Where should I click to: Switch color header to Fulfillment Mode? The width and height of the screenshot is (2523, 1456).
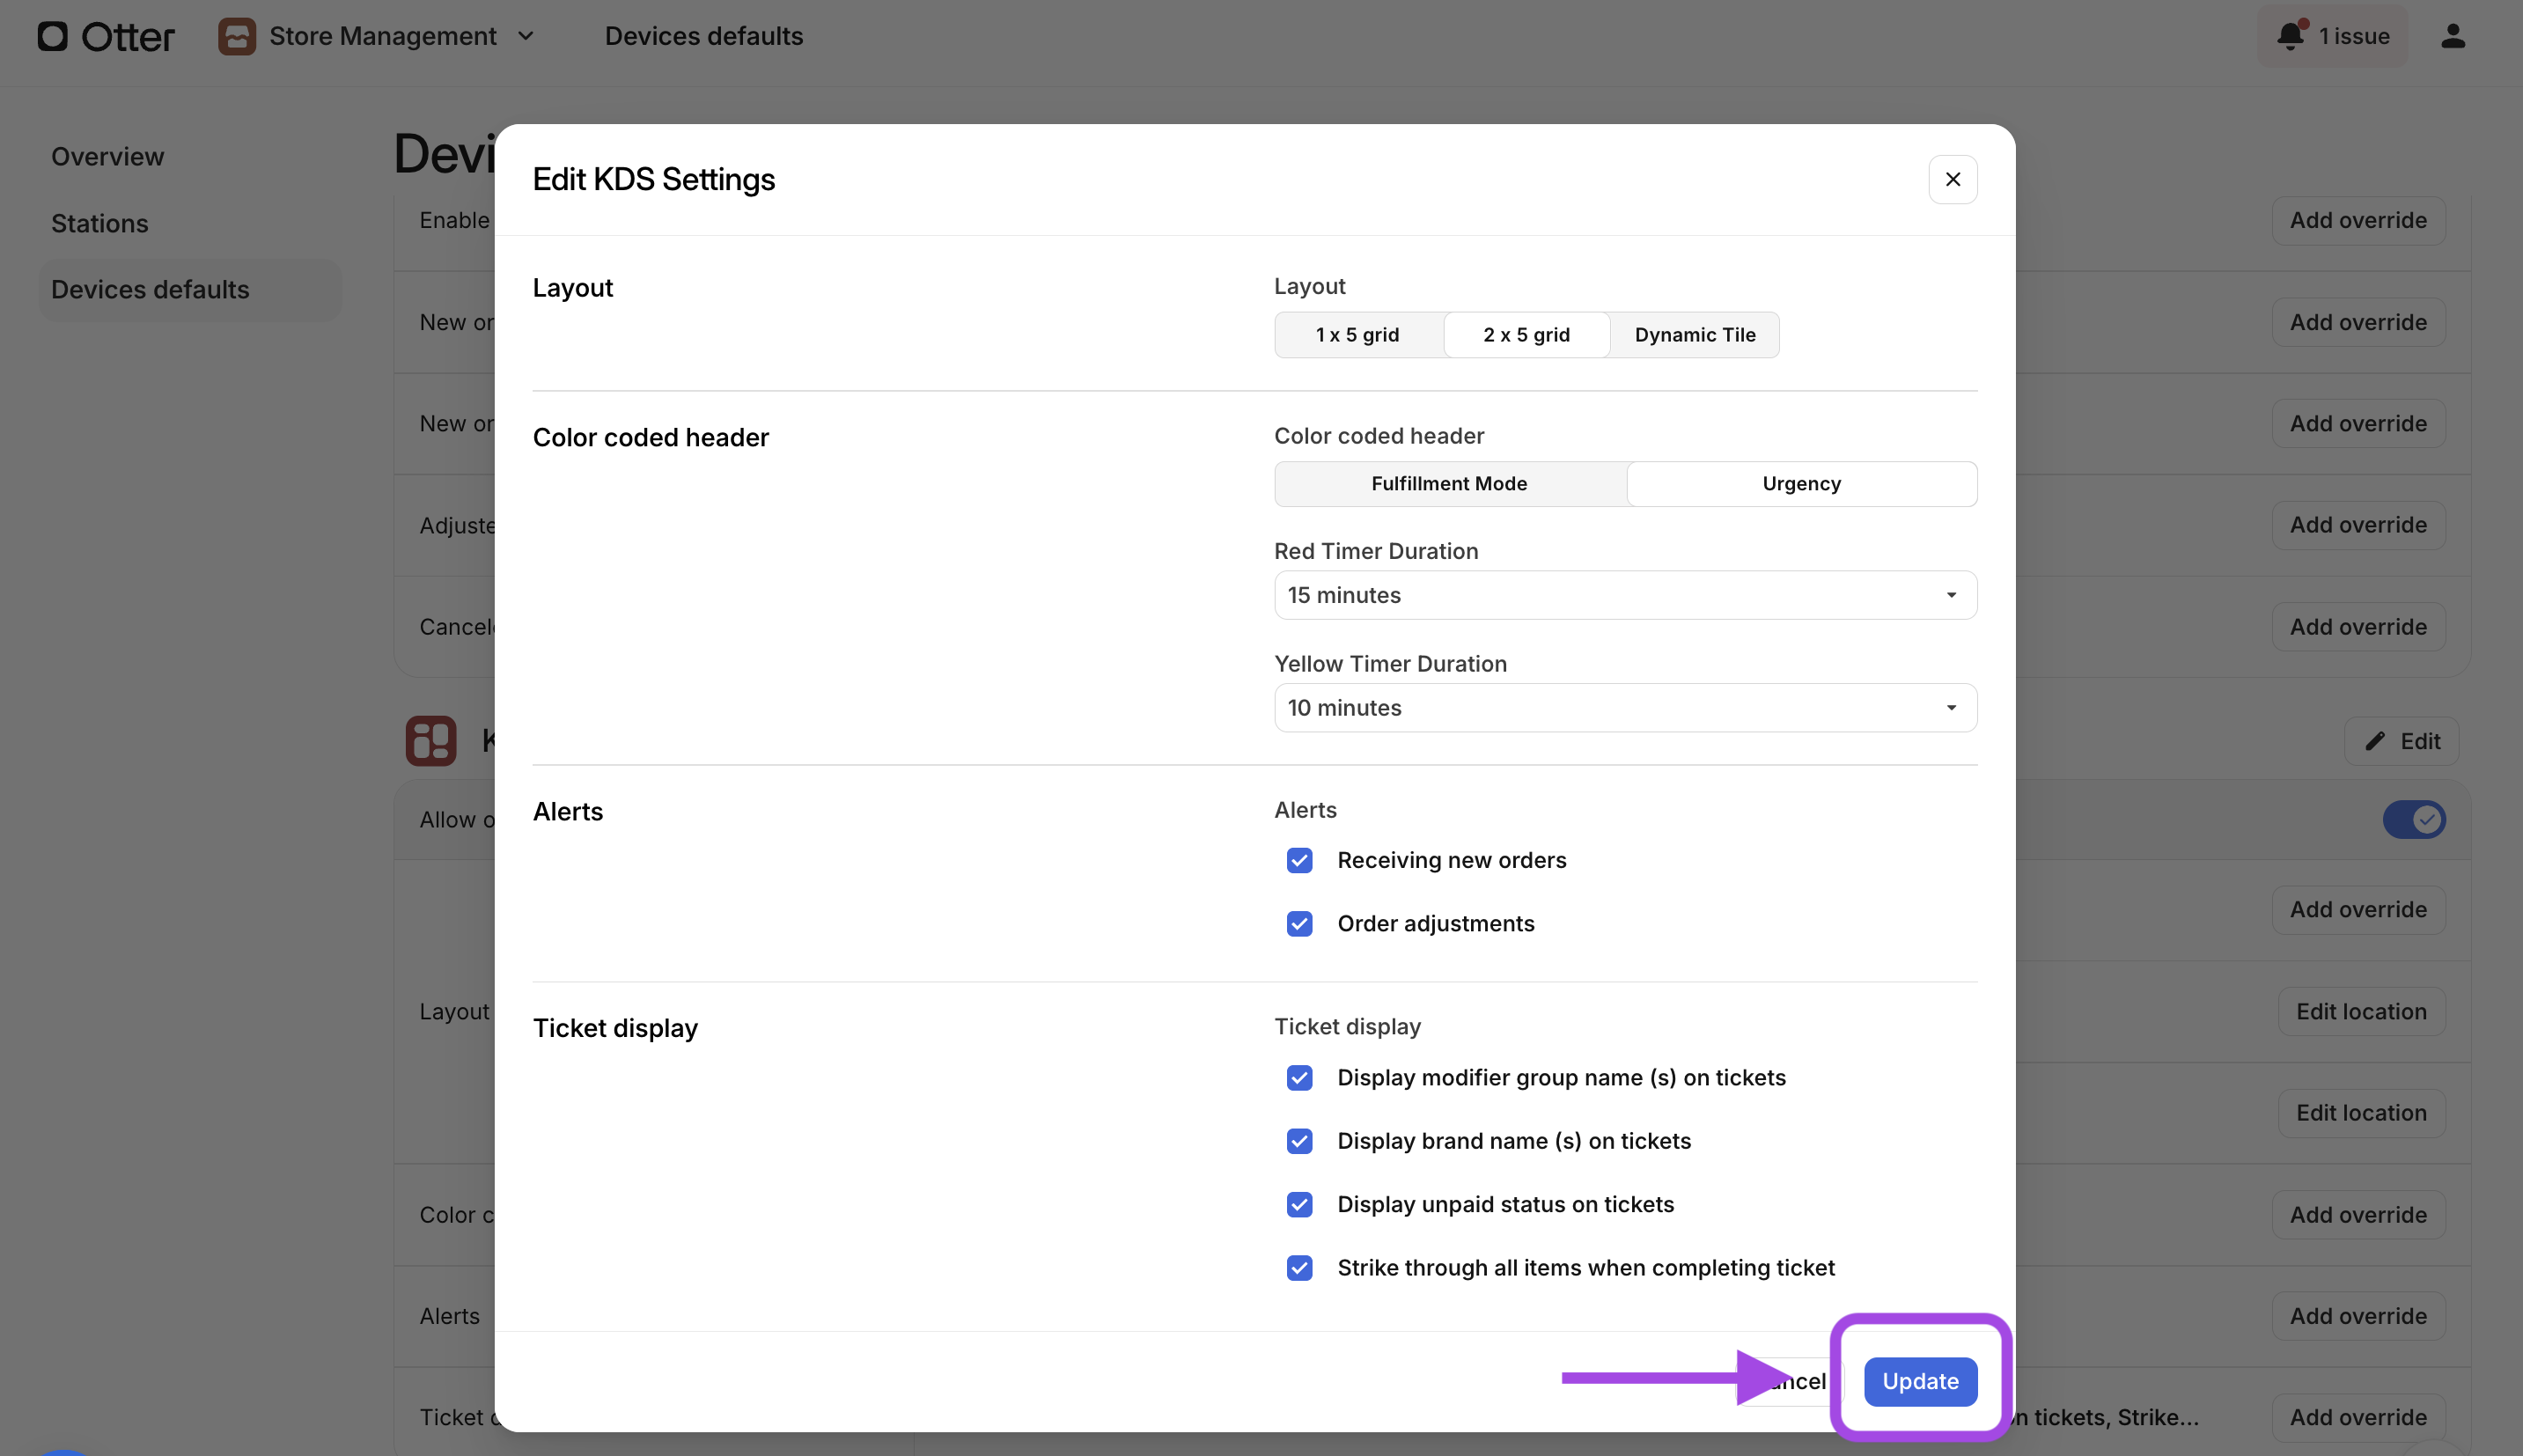(x=1449, y=484)
